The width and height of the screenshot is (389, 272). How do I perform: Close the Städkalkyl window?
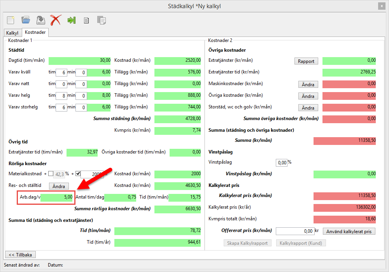coord(381,6)
